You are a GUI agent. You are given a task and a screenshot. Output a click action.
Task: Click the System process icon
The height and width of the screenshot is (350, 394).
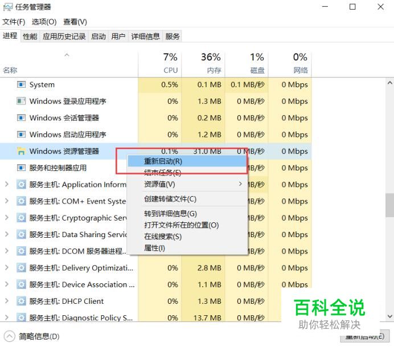tap(21, 84)
